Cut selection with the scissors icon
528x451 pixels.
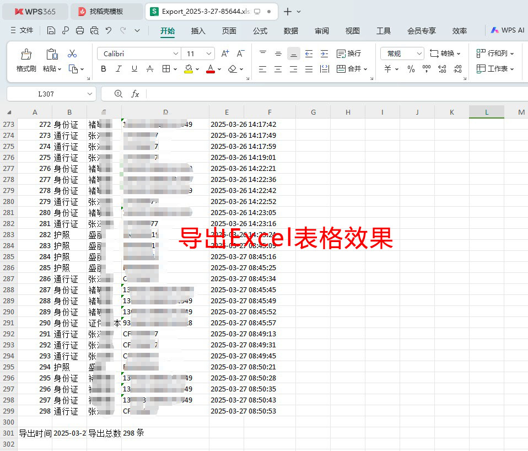click(72, 53)
